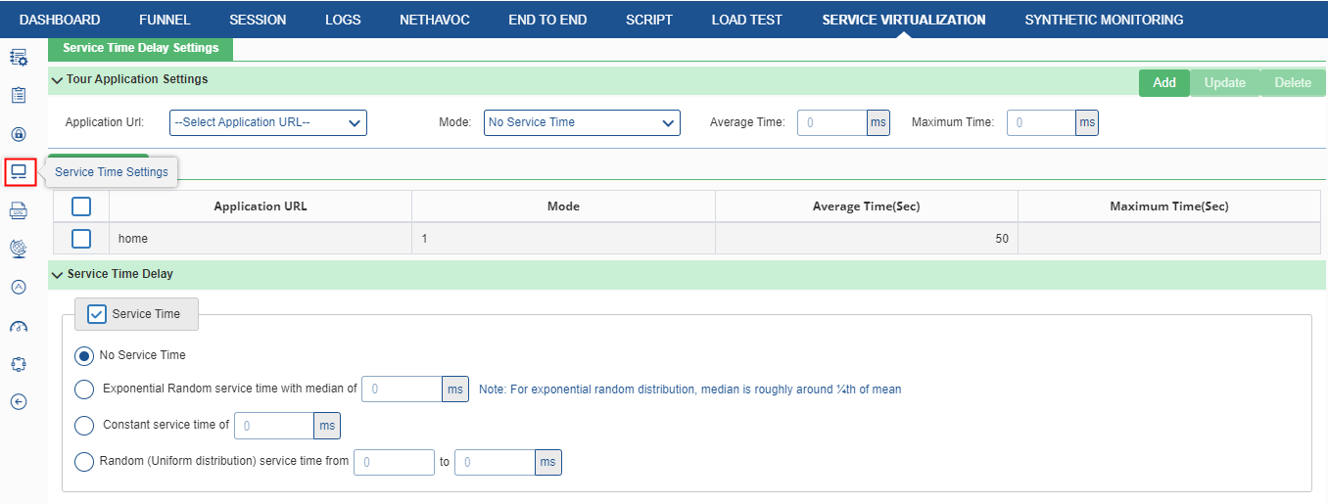Click the Update button
This screenshot has width=1328, height=504.
point(1224,83)
